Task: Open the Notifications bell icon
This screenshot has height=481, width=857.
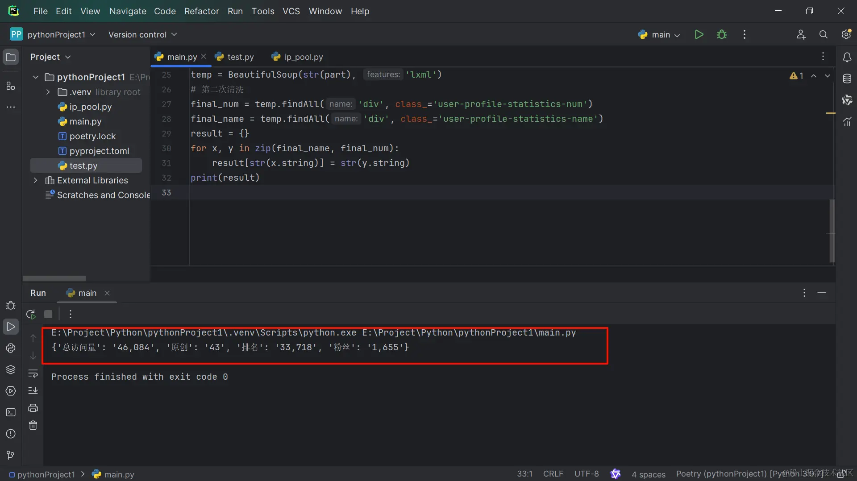Action: tap(847, 57)
